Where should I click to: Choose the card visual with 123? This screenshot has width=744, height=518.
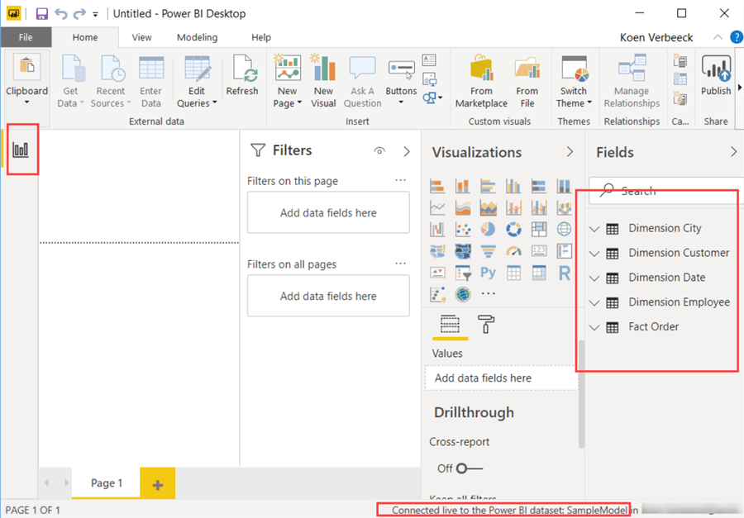click(539, 251)
